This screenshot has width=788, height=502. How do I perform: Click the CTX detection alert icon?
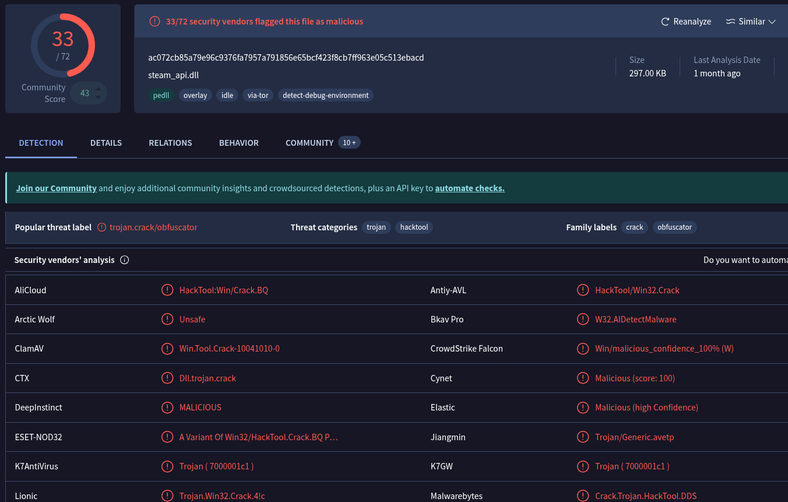coord(167,378)
